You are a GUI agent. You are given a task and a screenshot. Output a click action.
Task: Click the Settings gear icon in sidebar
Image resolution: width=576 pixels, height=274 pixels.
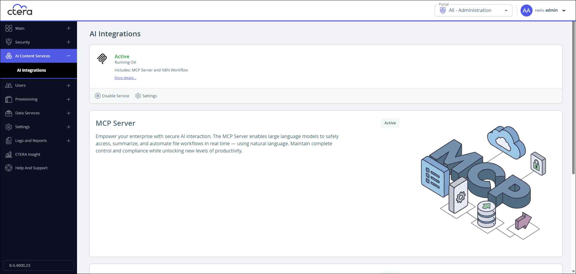tap(9, 127)
